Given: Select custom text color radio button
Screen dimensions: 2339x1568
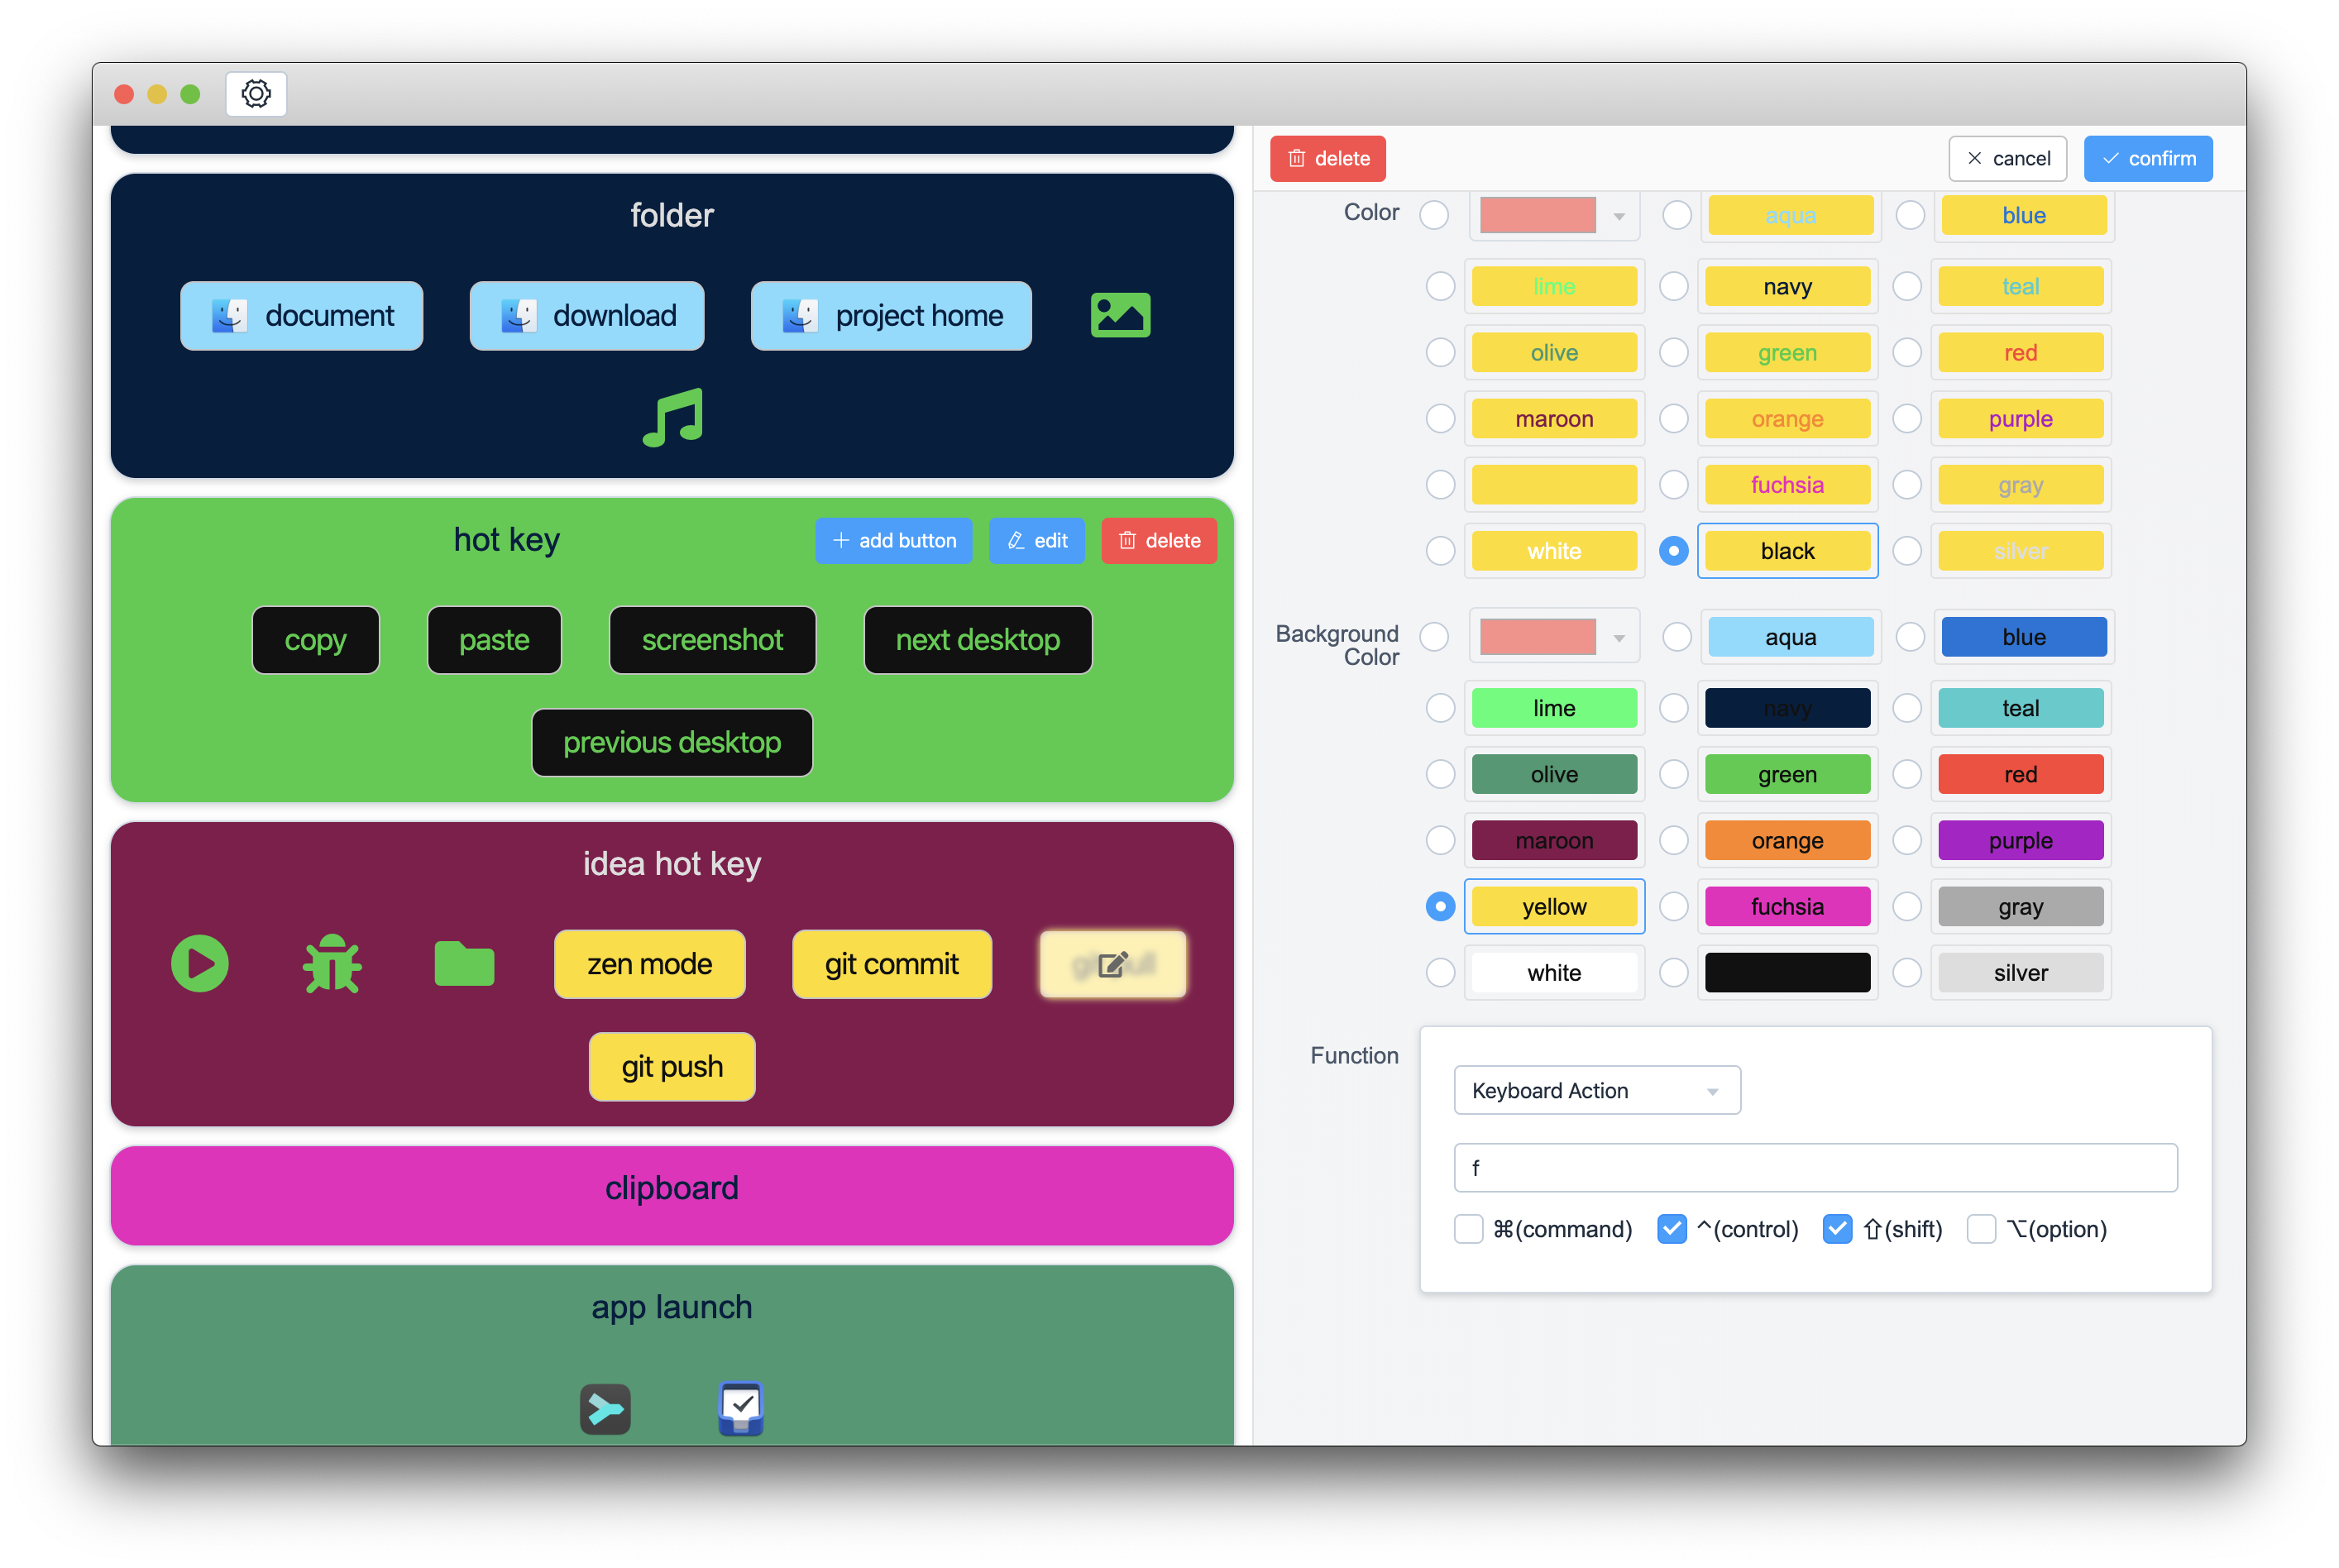Looking at the screenshot, I should (1434, 215).
